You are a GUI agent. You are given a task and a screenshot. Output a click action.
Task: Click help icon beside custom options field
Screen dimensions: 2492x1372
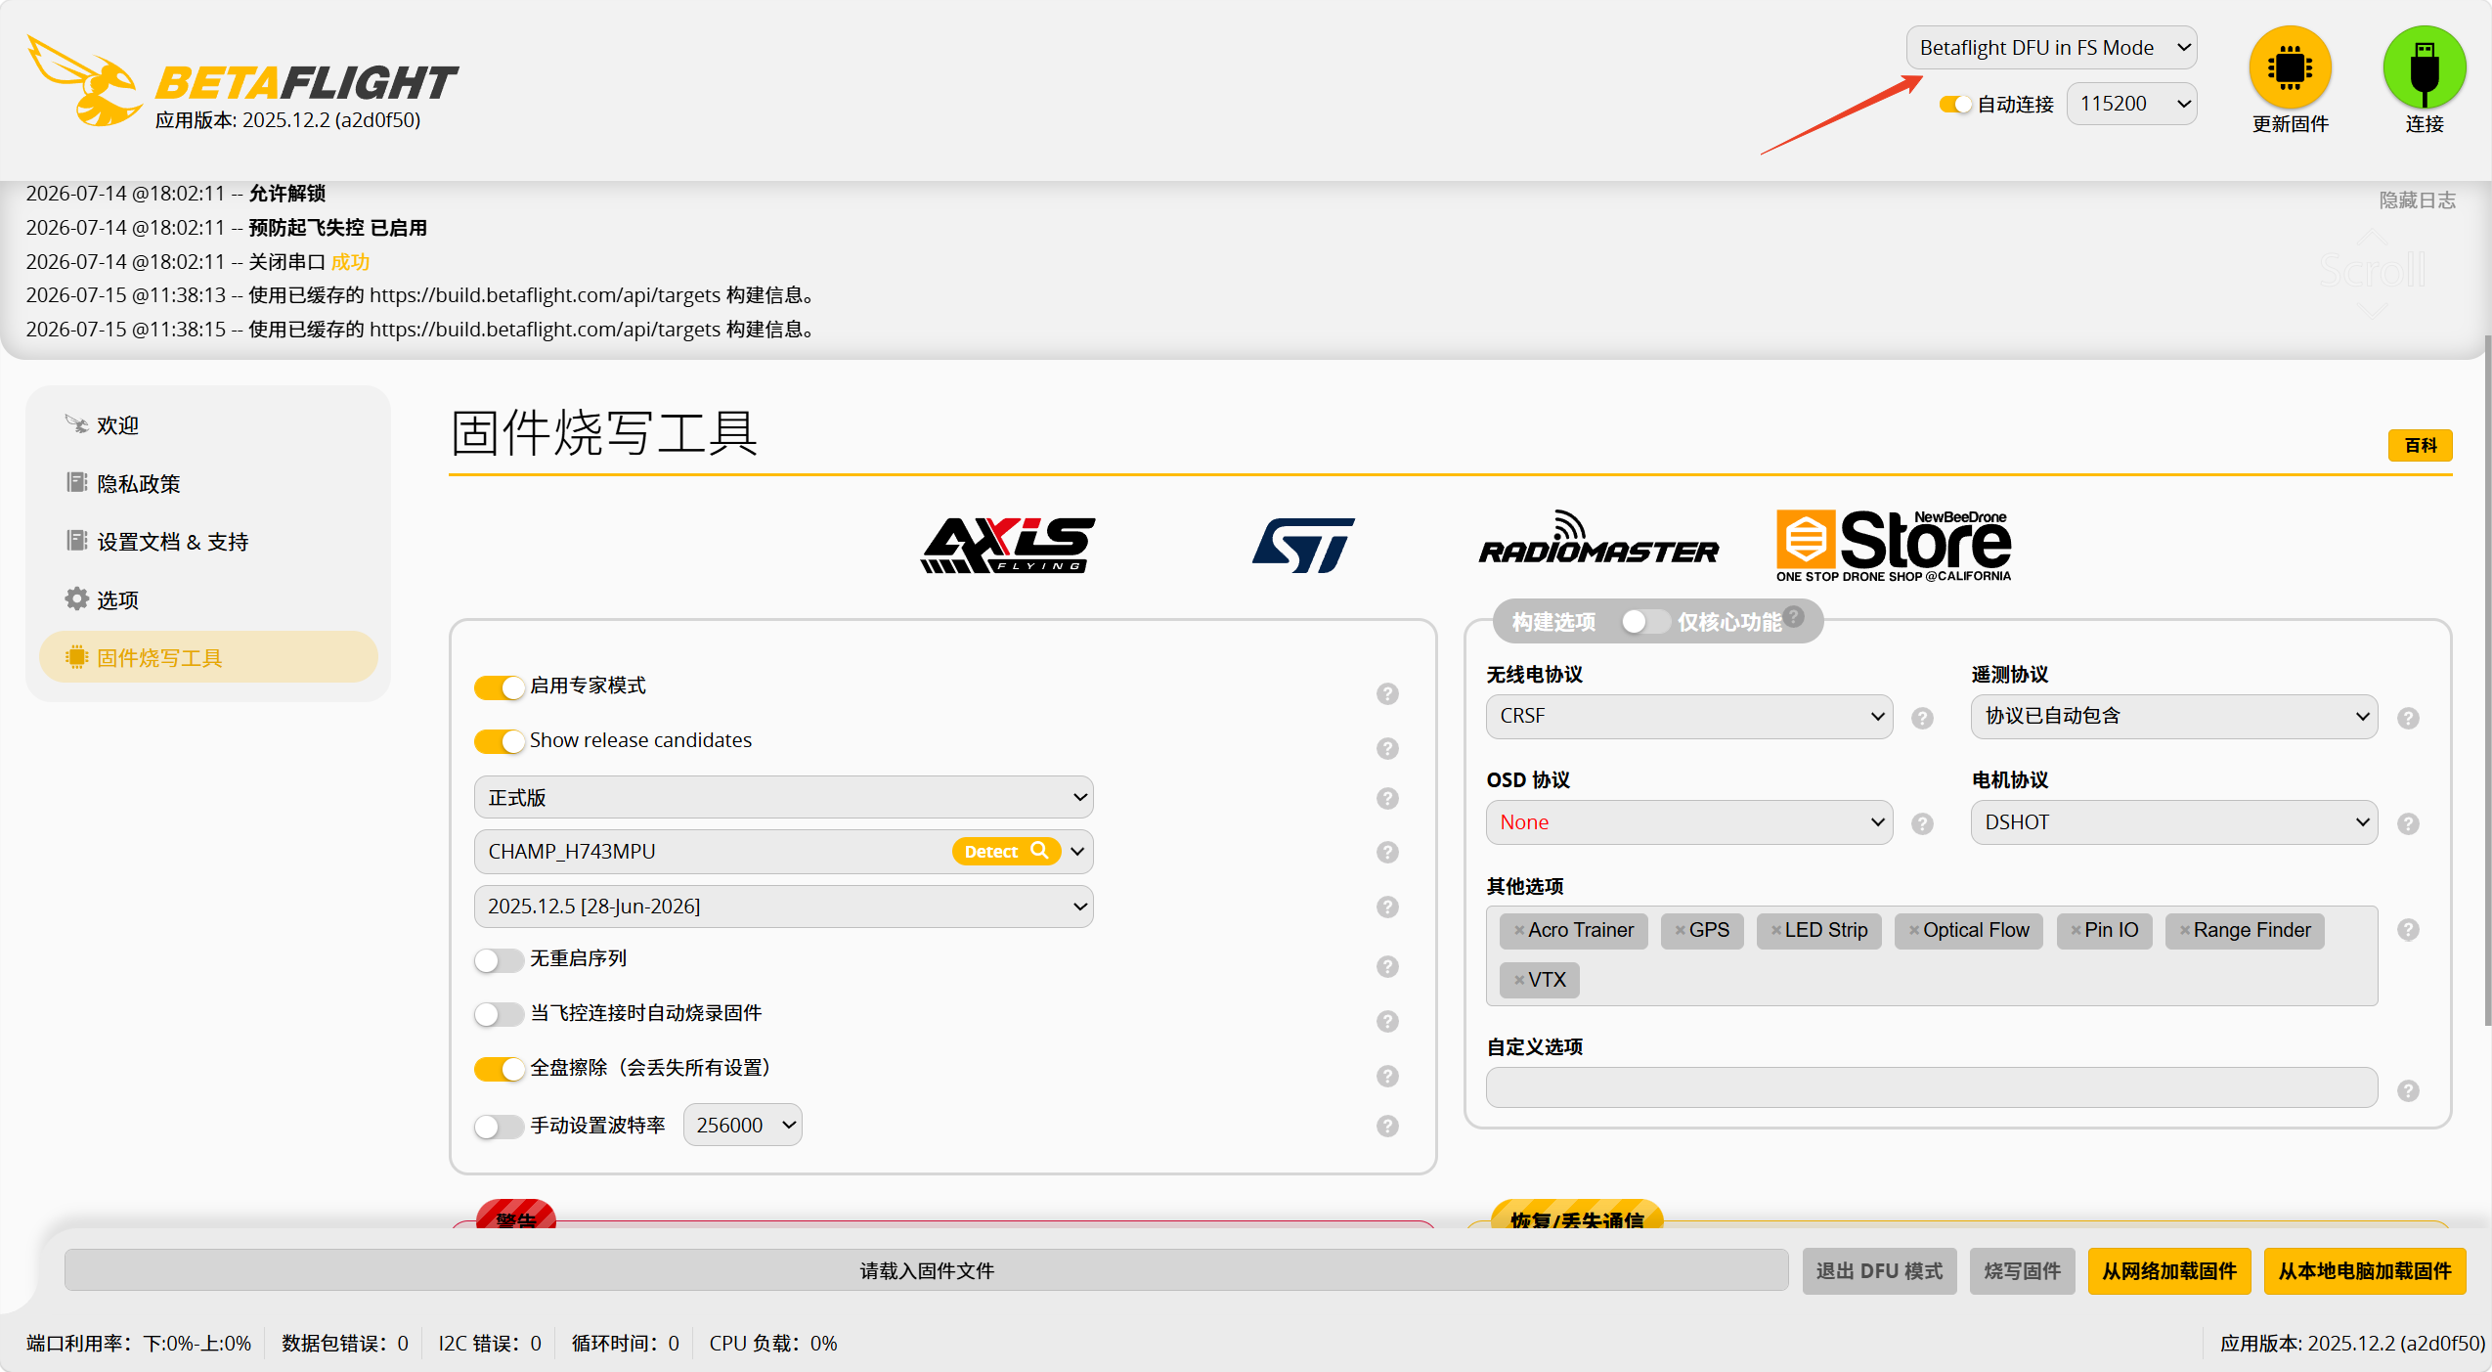pyautogui.click(x=2408, y=1090)
